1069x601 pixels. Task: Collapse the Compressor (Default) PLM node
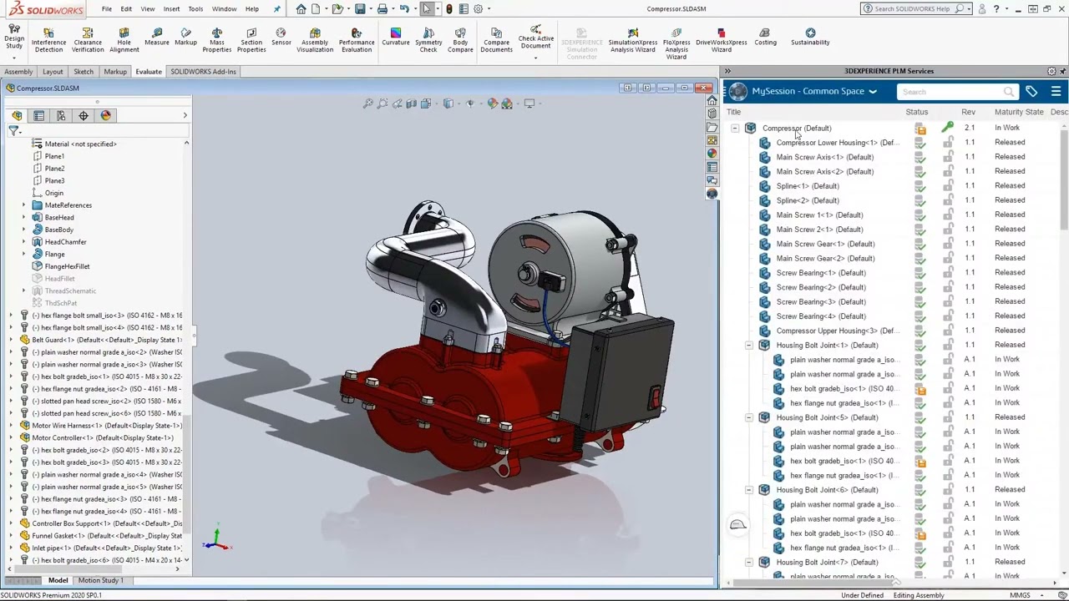coord(735,128)
